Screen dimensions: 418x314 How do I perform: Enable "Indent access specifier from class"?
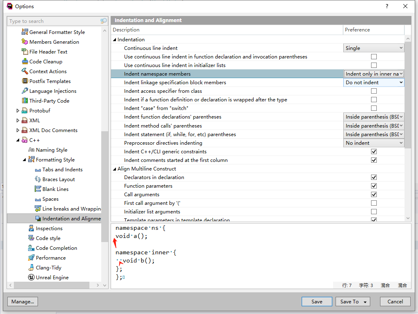pyautogui.click(x=374, y=91)
